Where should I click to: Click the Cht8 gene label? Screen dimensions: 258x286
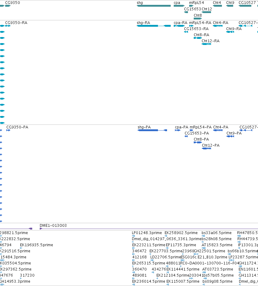198,15
